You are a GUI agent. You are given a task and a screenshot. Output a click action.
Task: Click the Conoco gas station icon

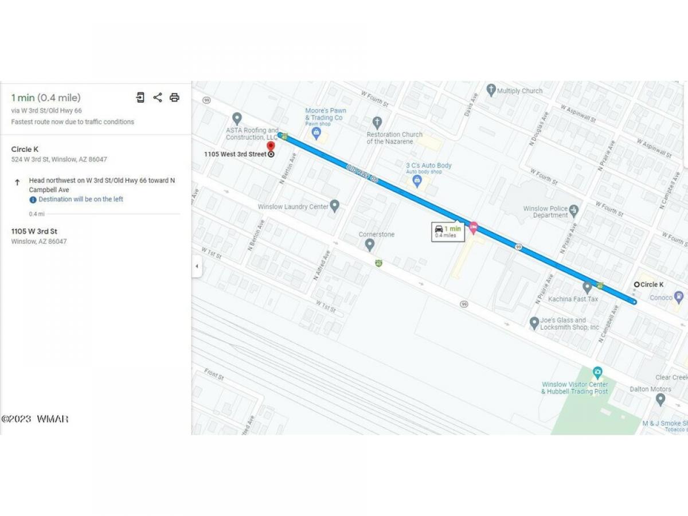(679, 296)
